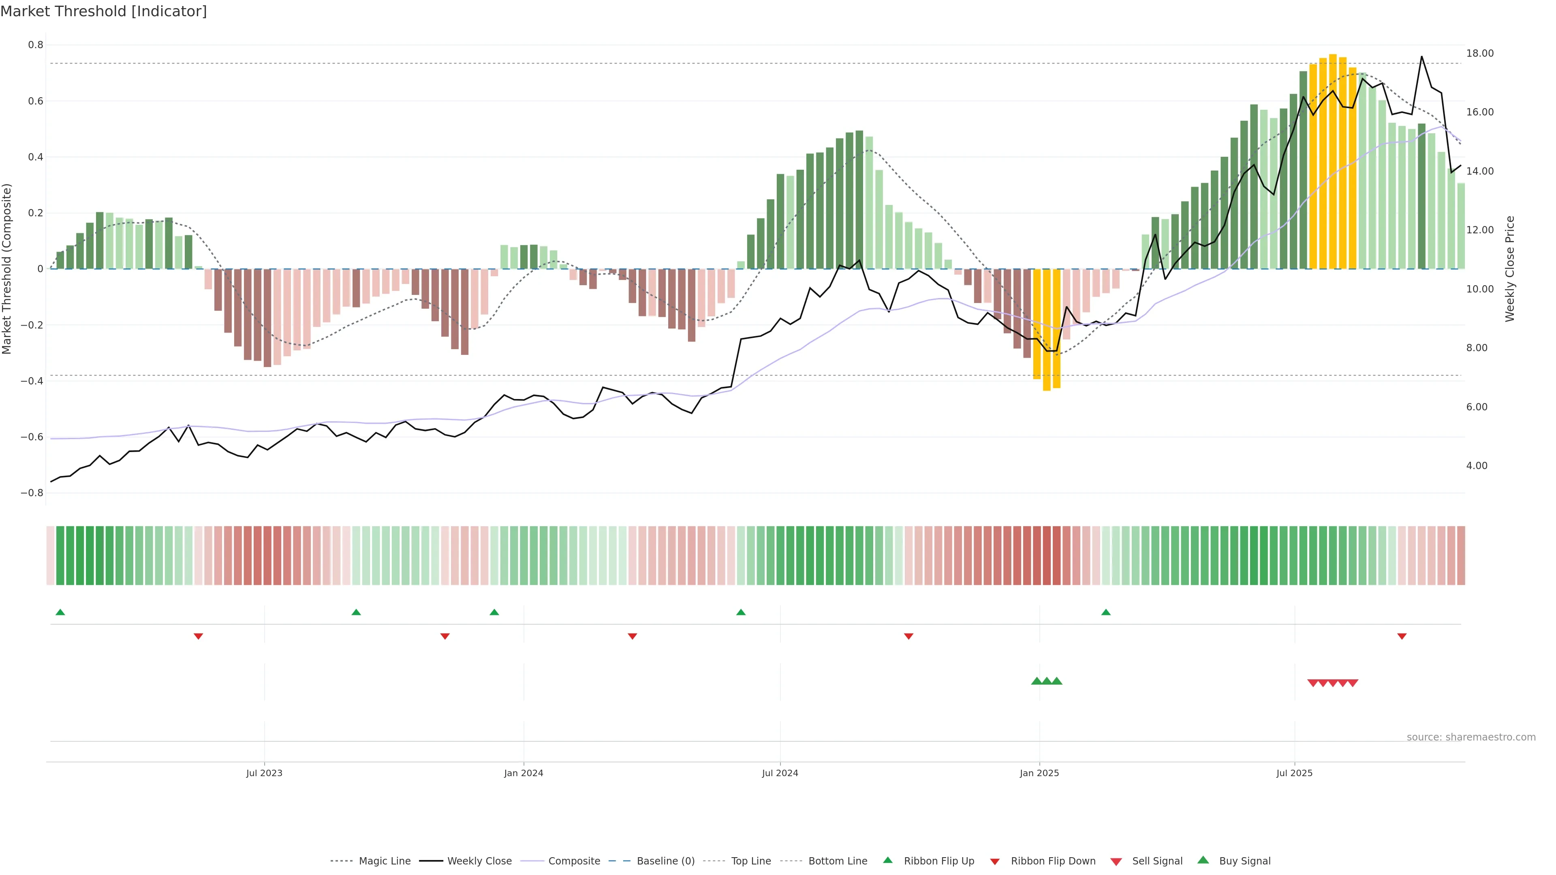
Task: Toggle the Magic Line legend entry
Action: (x=384, y=861)
